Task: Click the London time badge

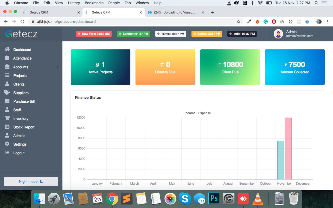Action: coord(133,34)
